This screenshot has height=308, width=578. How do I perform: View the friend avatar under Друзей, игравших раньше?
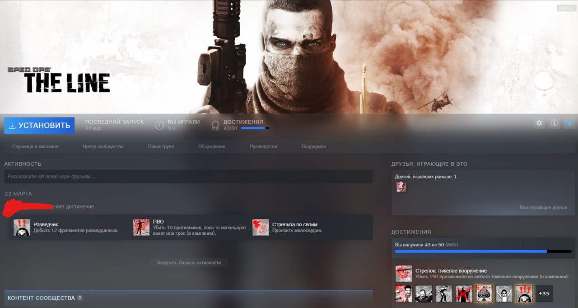(401, 187)
